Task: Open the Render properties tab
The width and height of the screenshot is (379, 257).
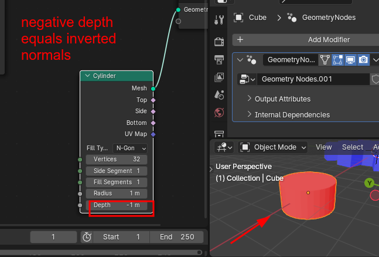Action: click(x=220, y=41)
